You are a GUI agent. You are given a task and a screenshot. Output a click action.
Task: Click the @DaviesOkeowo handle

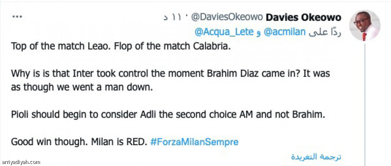pyautogui.click(x=226, y=17)
